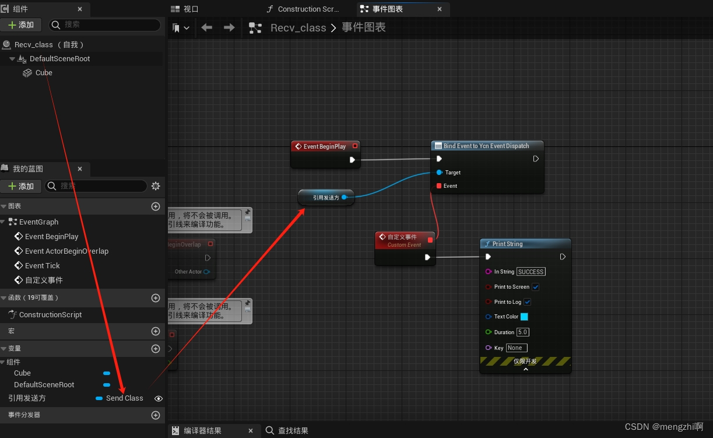Image resolution: width=713 pixels, height=438 pixels.
Task: Select the 引用发送方 getter node
Action: (326, 198)
